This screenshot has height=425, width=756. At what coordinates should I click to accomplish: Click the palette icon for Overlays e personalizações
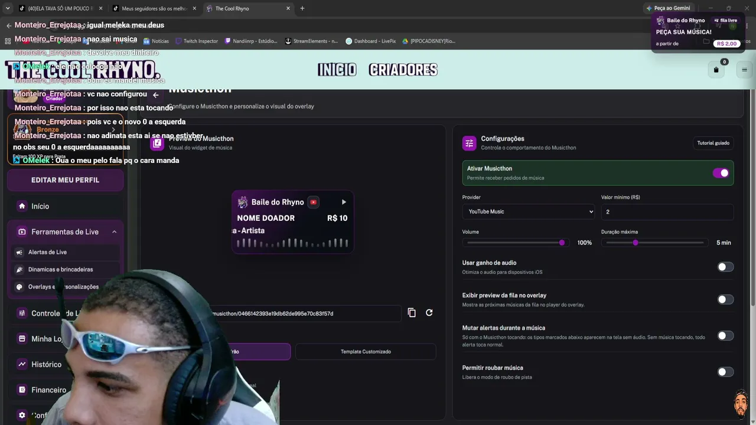click(19, 287)
